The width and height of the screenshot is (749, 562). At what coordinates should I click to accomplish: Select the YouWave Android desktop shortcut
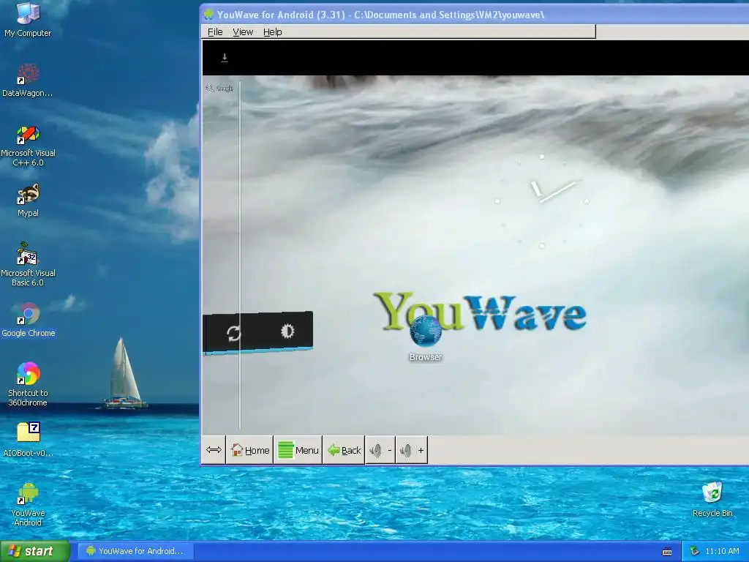[x=28, y=505]
